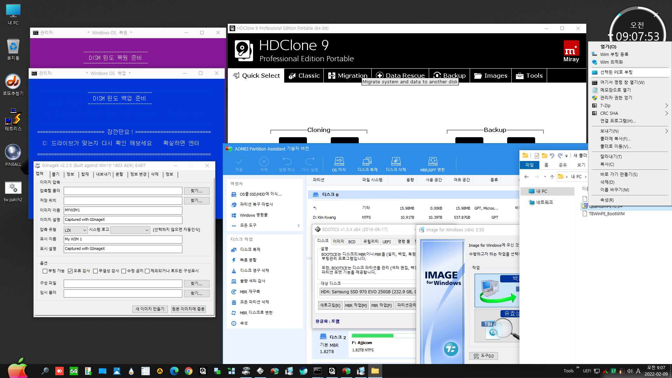Enable the 수정 금지 checkbox in GImageX
This screenshot has width=672, height=378.
(124, 271)
